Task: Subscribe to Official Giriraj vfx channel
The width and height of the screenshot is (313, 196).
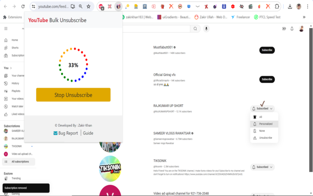Action: click(x=267, y=79)
